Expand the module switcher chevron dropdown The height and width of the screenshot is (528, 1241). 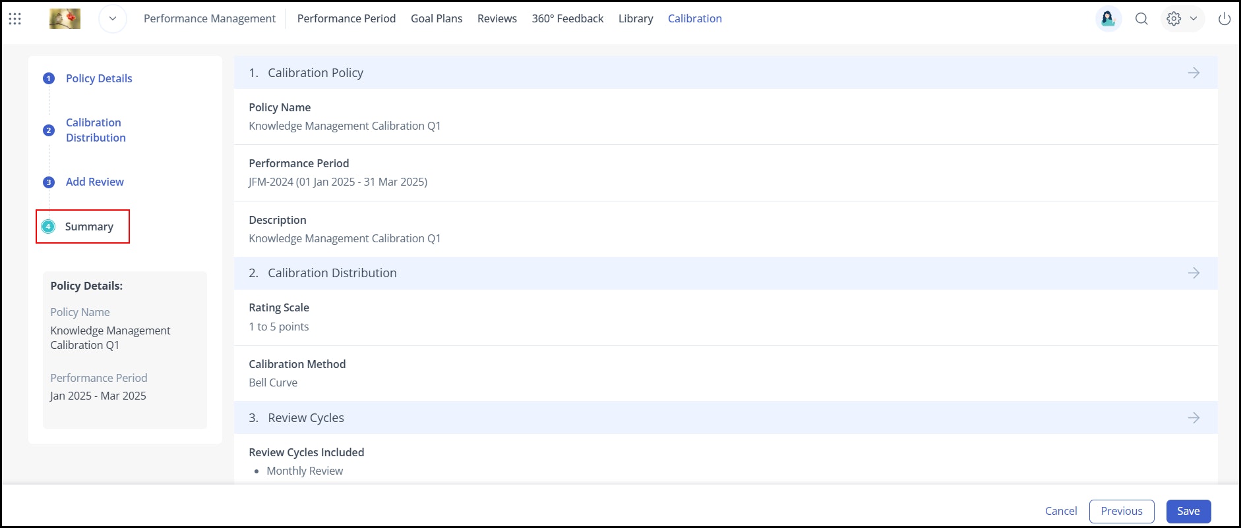tap(113, 19)
